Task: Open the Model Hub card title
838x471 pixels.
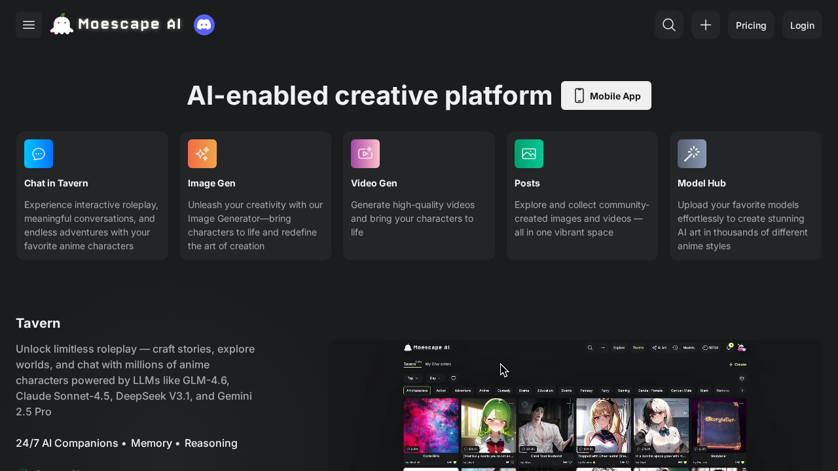Action: click(702, 183)
